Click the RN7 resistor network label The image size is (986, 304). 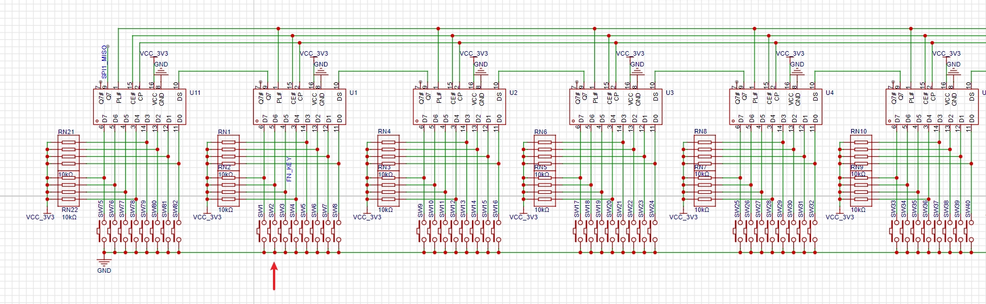click(x=701, y=167)
